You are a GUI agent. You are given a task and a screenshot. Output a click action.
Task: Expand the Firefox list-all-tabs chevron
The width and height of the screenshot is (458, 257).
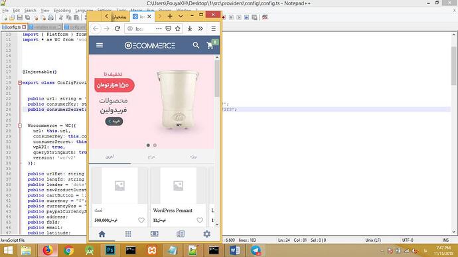[x=181, y=17]
